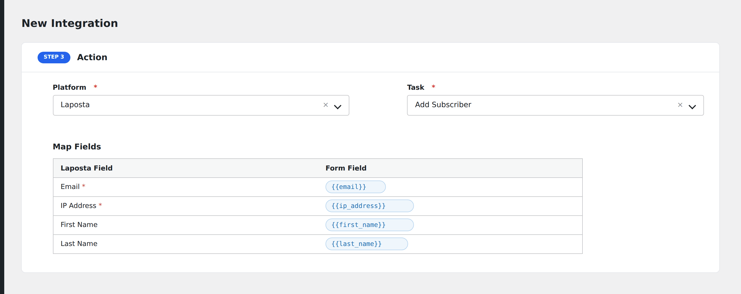Screen dimensions: 741x294
Task: Open the Platform combo box showing Laposta
Action: [x=201, y=105]
